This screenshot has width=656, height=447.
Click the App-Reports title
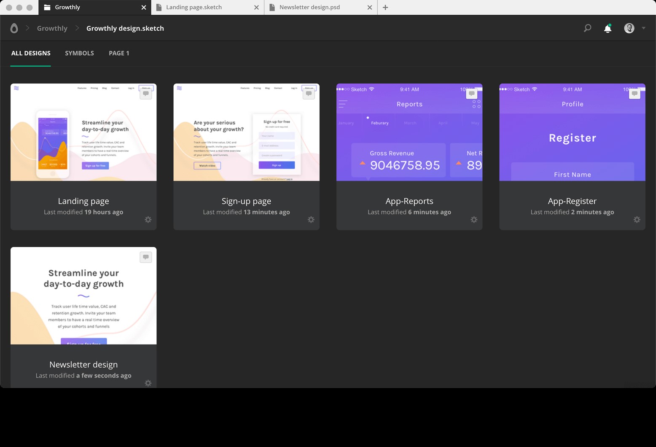coord(409,201)
